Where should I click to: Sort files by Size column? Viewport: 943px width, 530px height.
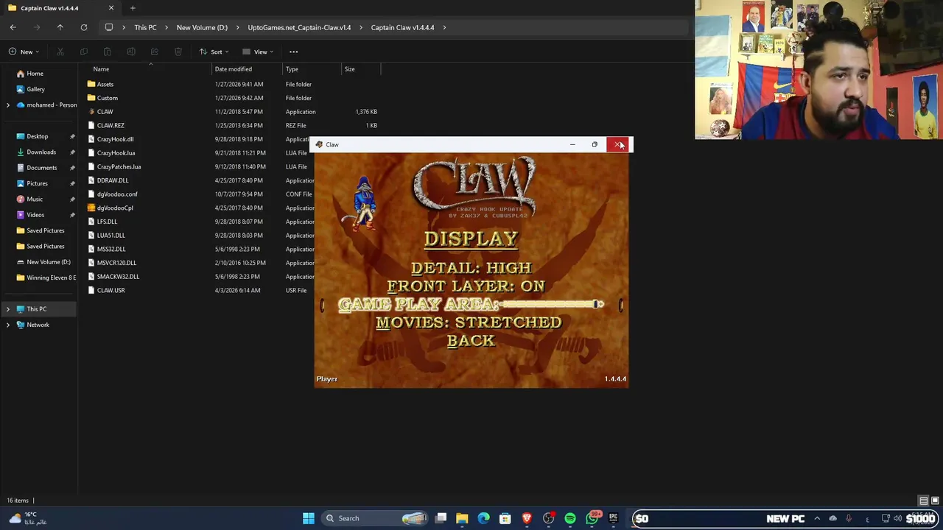point(349,69)
